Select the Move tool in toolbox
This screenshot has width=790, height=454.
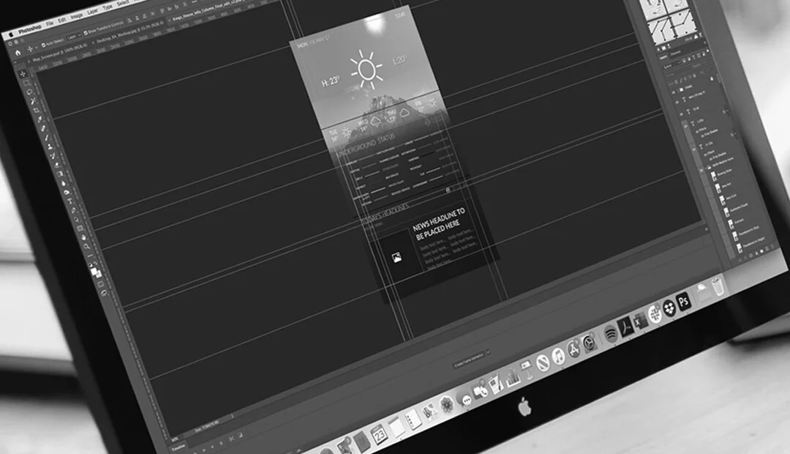(23, 74)
